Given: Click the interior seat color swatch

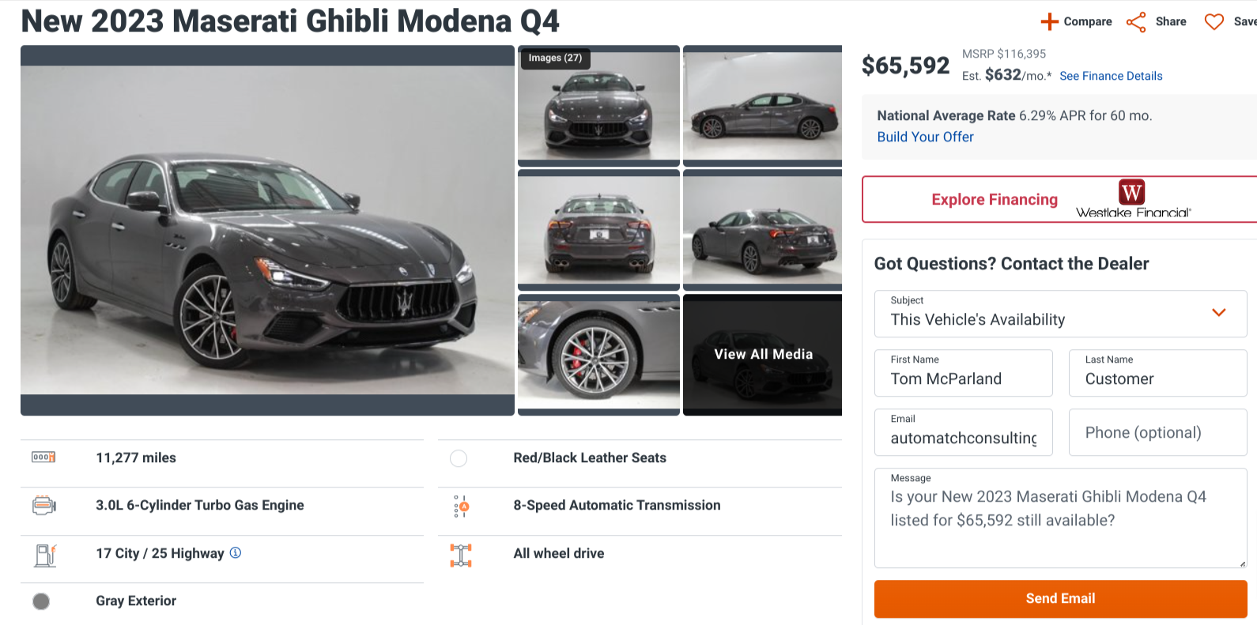Looking at the screenshot, I should (459, 458).
